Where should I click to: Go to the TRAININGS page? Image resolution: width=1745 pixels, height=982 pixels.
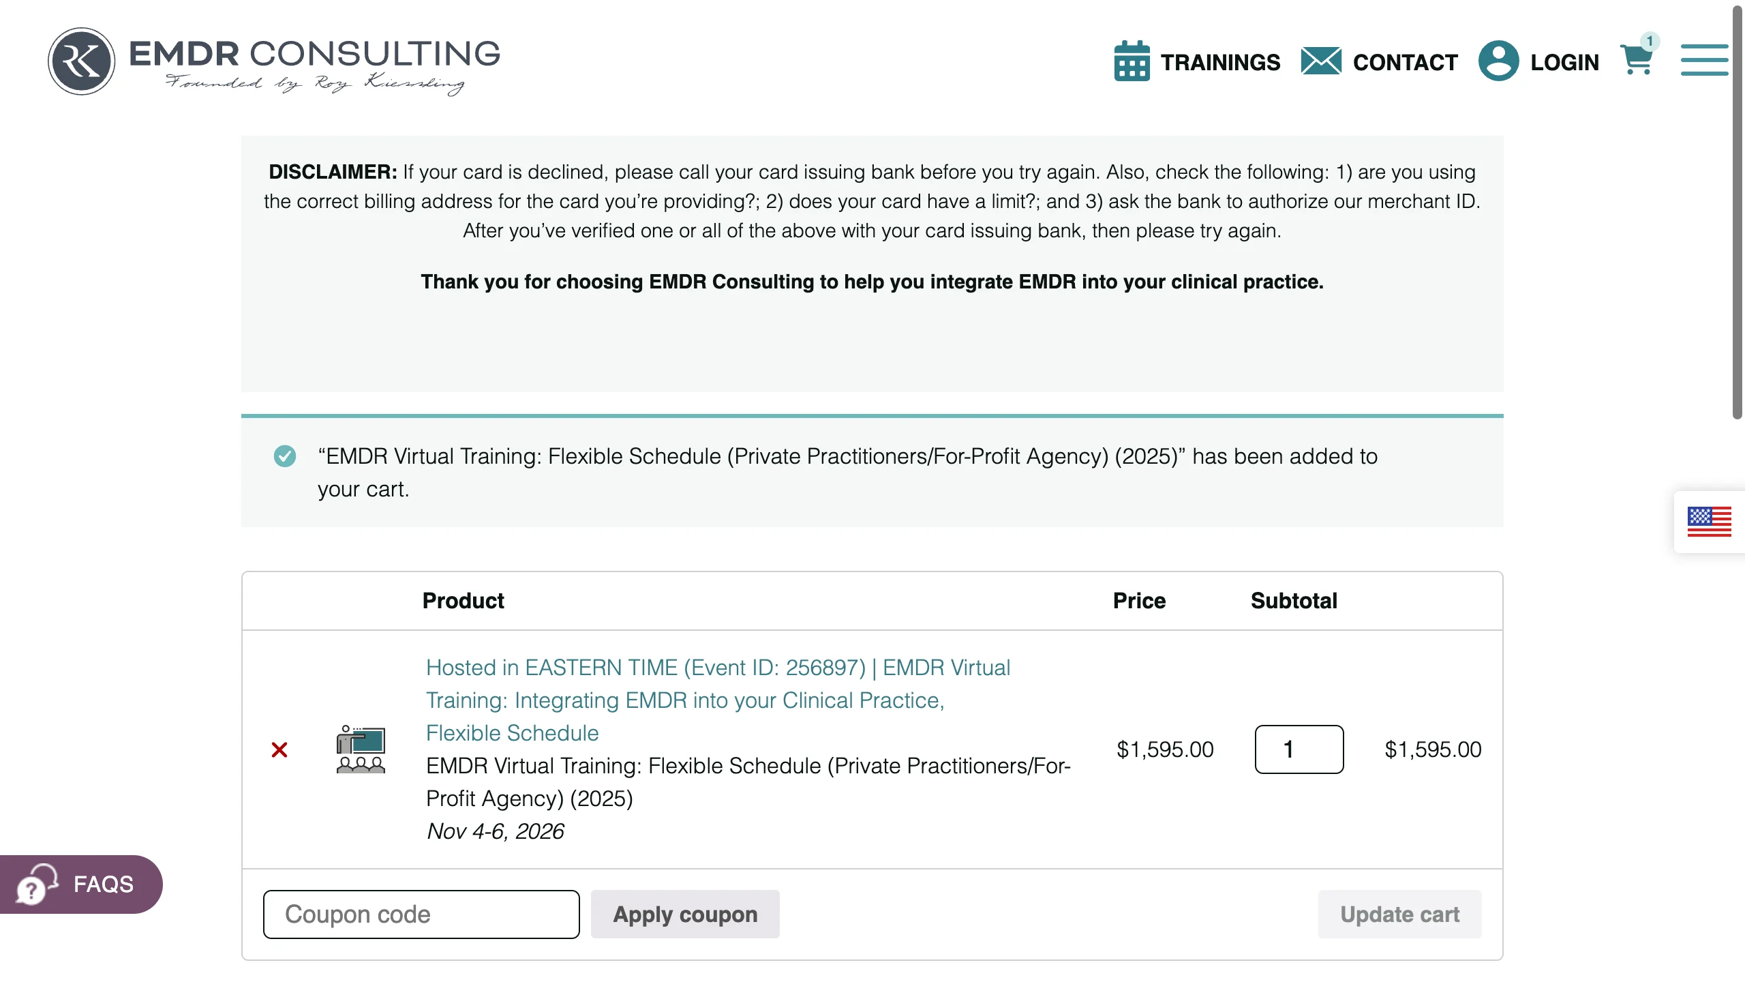(1220, 62)
